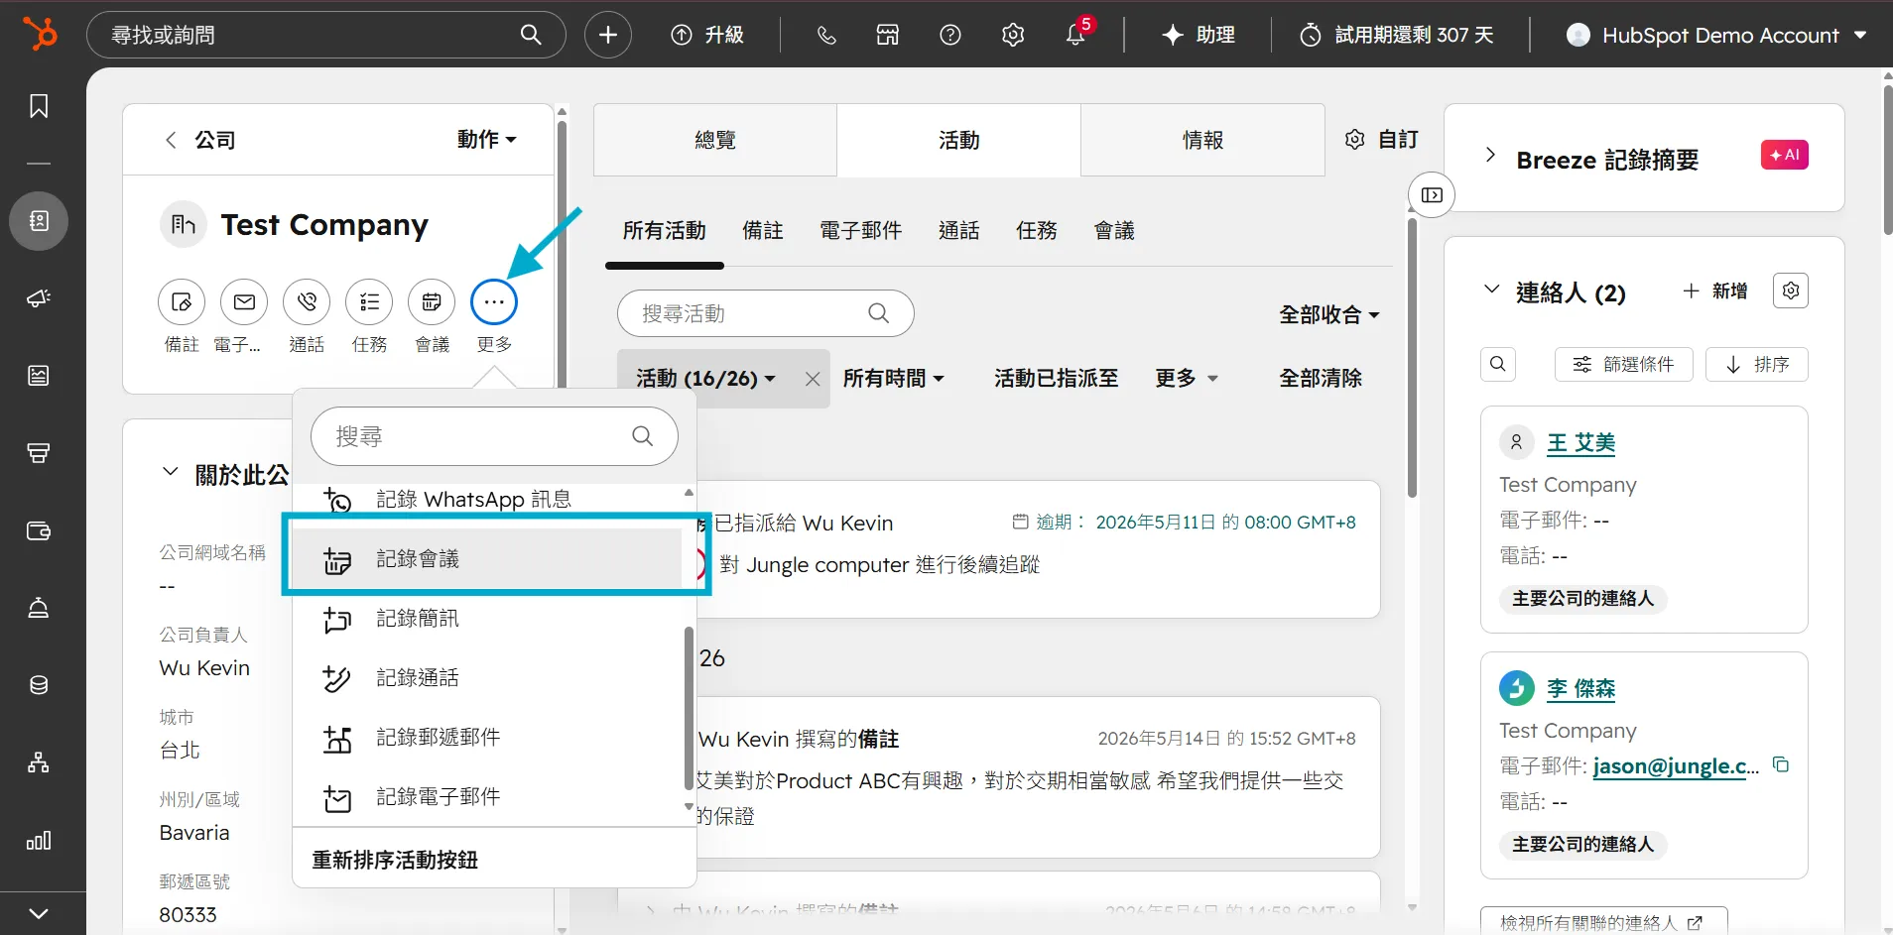Open the 活動 (16/26) filter dropdown
Screen dimensions: 1893x935
pyautogui.click(x=706, y=378)
